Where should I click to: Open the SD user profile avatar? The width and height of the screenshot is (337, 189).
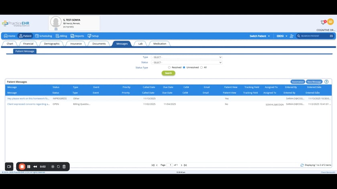(330, 22)
